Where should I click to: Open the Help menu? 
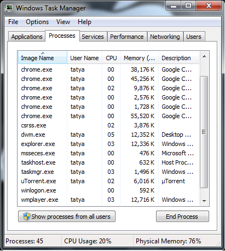(84, 22)
